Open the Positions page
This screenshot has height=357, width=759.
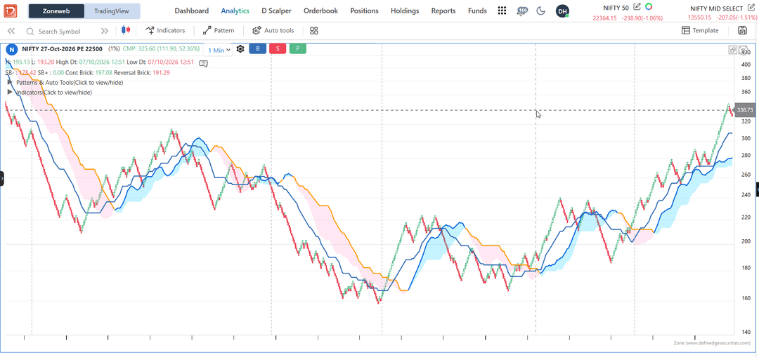coord(365,11)
